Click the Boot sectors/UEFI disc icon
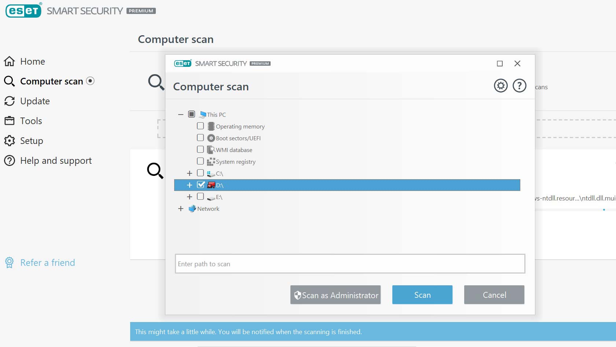This screenshot has width=616, height=347. [x=211, y=138]
